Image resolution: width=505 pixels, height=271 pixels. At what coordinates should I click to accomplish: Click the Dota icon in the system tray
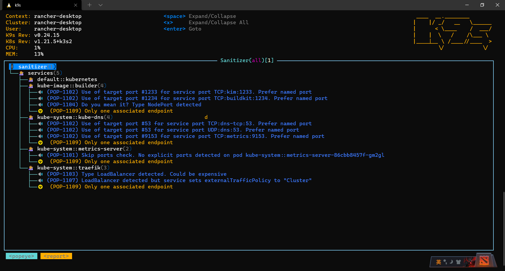tap(484, 261)
